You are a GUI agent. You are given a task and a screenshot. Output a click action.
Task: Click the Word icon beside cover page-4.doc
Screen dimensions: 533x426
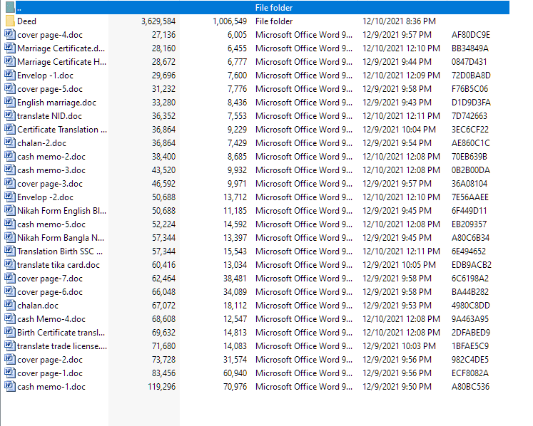(x=10, y=35)
